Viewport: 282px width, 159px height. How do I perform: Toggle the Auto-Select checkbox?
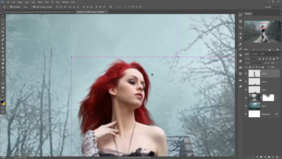(x=11, y=7)
